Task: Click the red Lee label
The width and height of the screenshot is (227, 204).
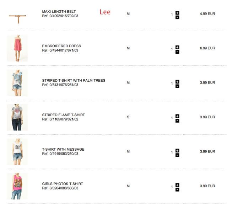Action: (105, 12)
